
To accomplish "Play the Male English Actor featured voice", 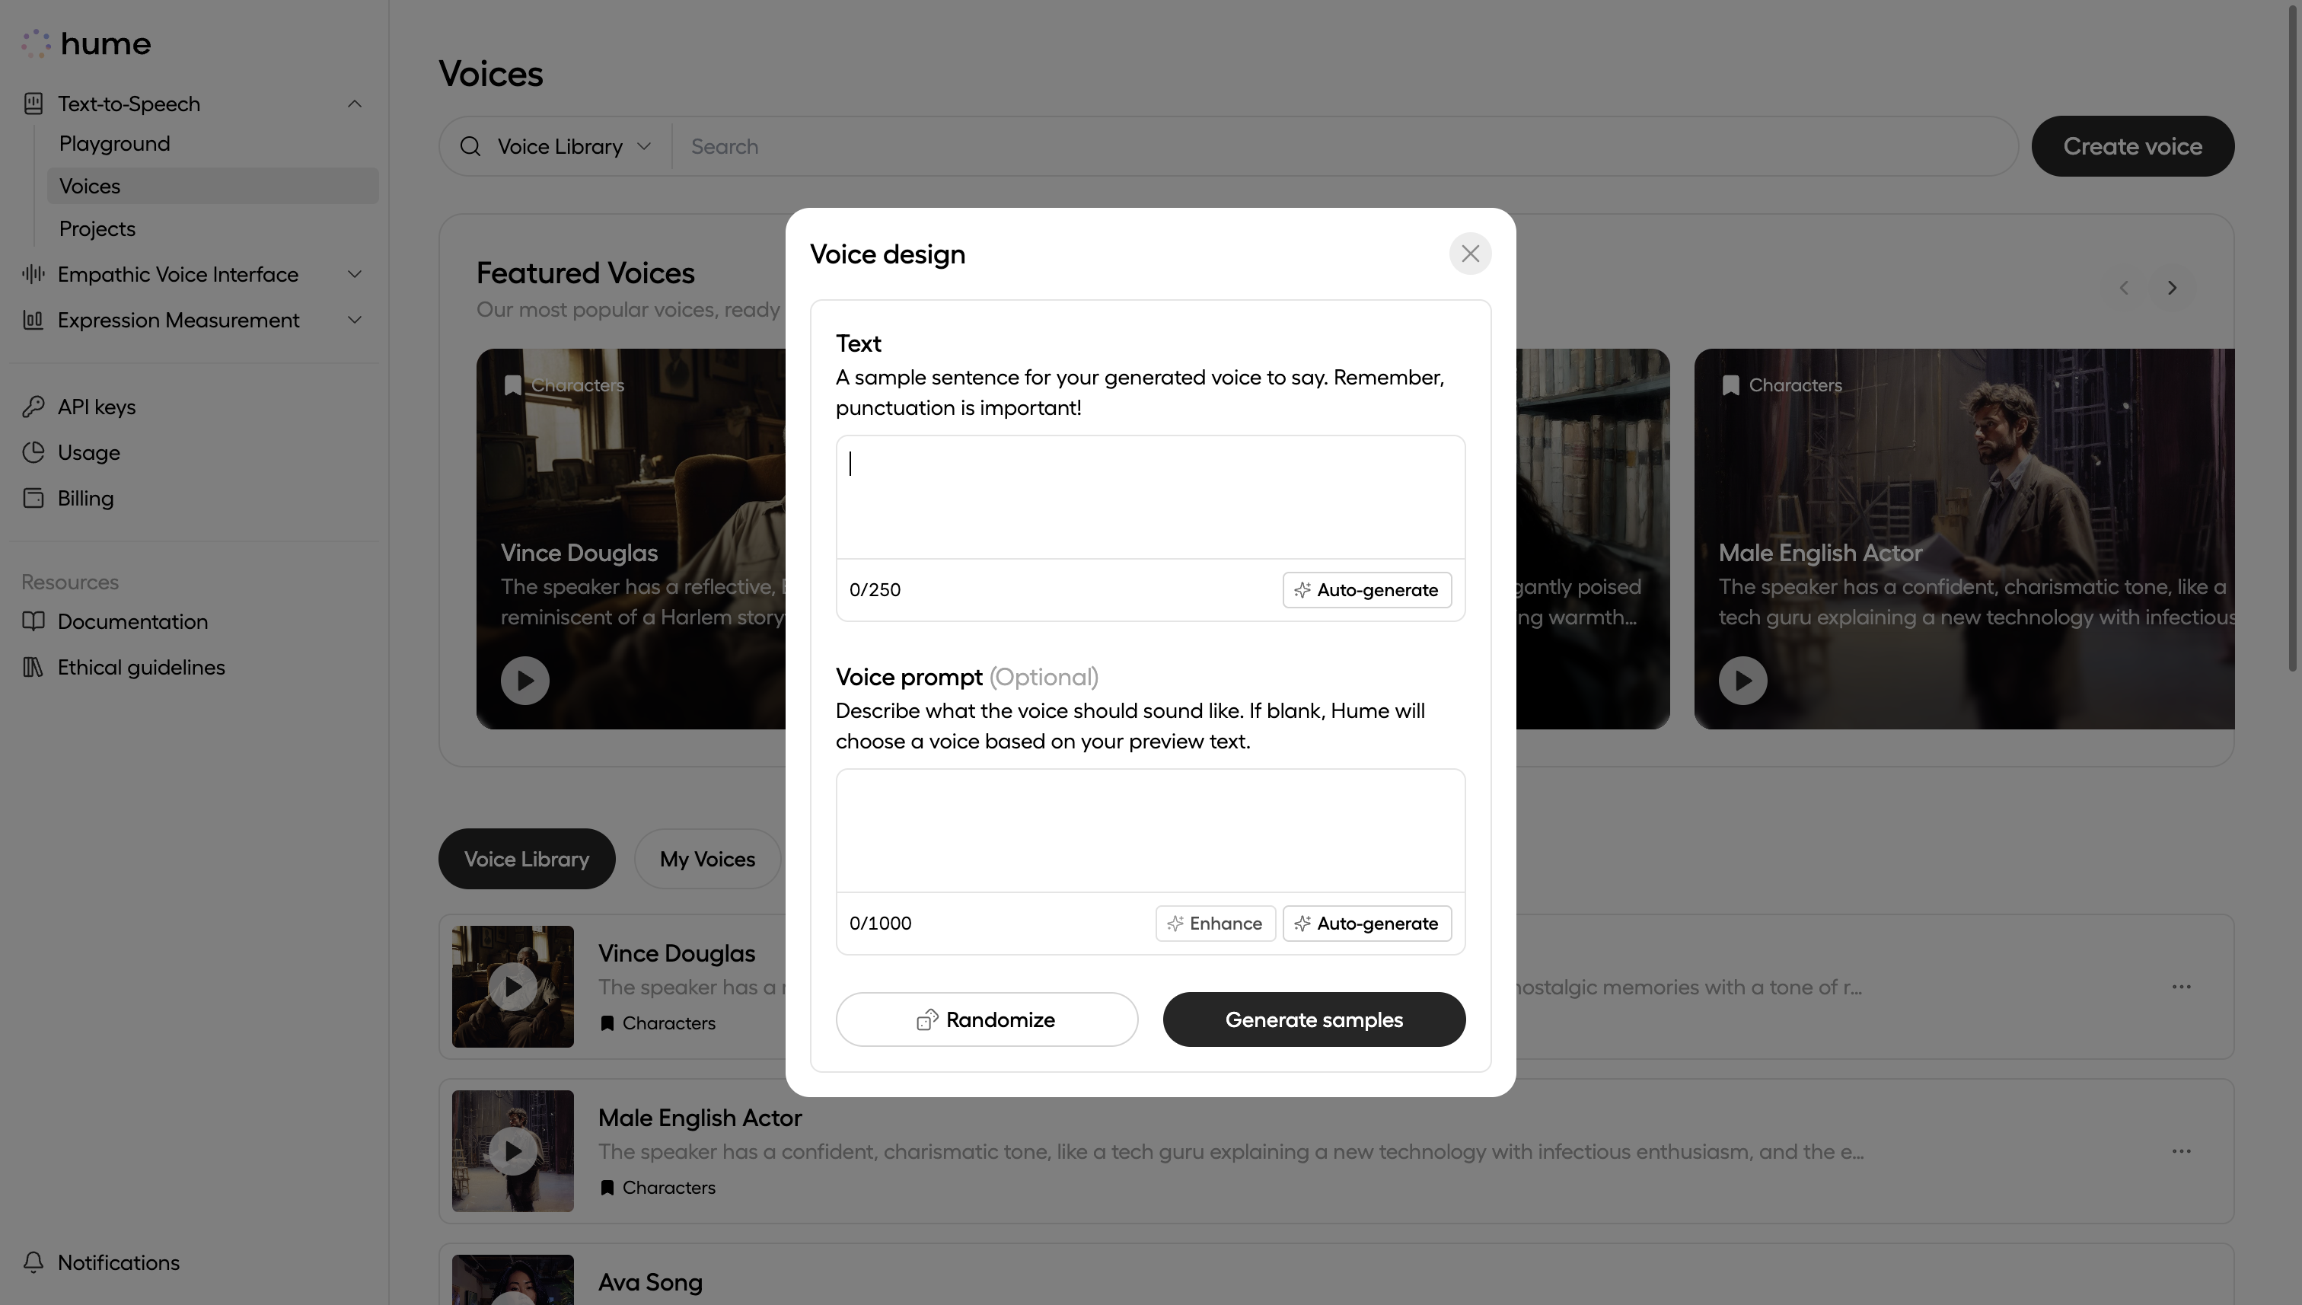I will point(1742,680).
